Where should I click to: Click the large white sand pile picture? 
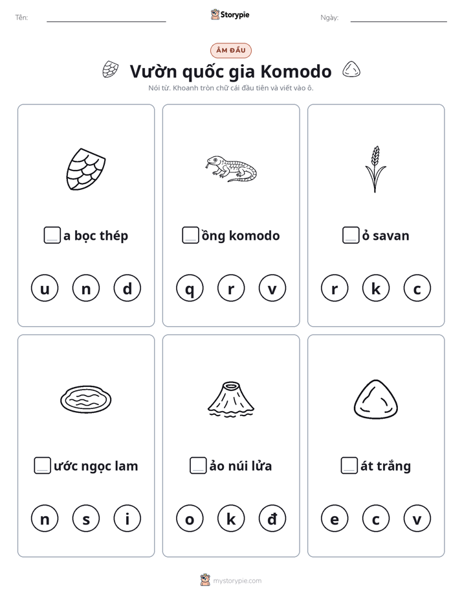point(375,399)
